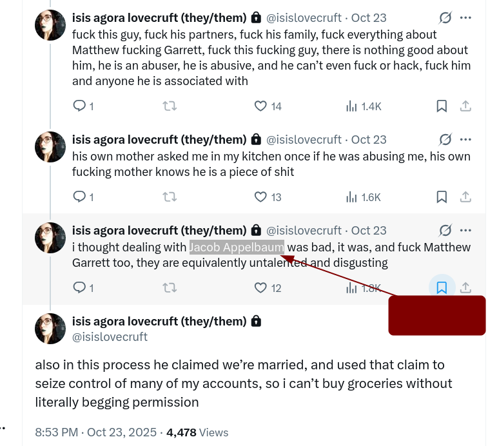The image size is (499, 446).
Task: Reply to the first tweet about Matthew Garrett
Action: coord(79,106)
